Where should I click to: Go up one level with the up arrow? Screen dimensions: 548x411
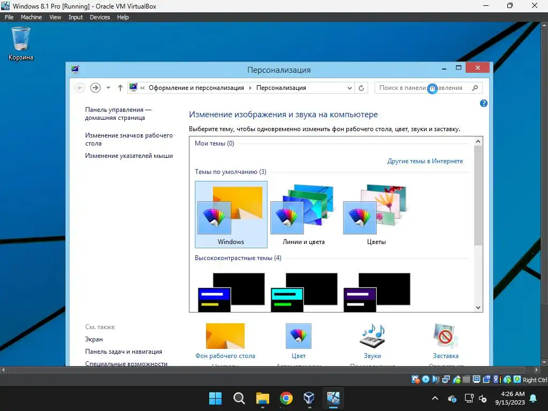pyautogui.click(x=120, y=88)
